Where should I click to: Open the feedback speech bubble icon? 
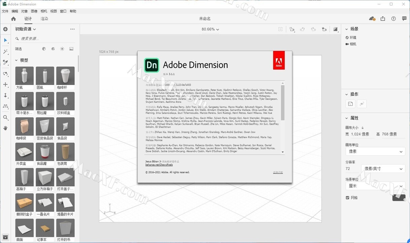tap(404, 19)
